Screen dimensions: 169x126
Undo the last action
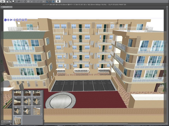point(19,2)
